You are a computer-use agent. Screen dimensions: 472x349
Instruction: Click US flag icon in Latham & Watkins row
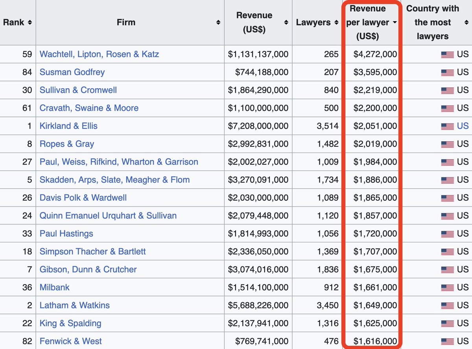coord(448,306)
